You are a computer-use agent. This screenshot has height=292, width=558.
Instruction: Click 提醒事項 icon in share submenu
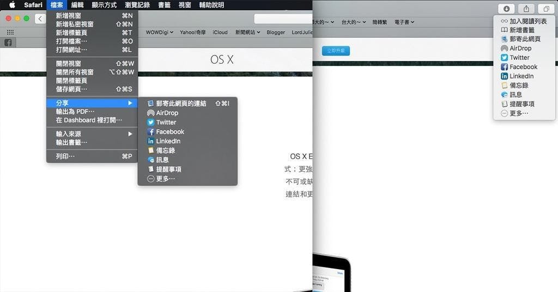150,169
